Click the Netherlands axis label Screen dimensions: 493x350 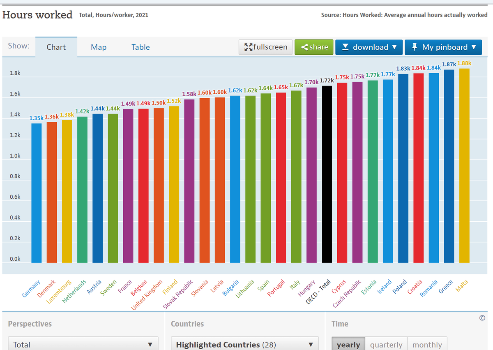[x=74, y=291]
